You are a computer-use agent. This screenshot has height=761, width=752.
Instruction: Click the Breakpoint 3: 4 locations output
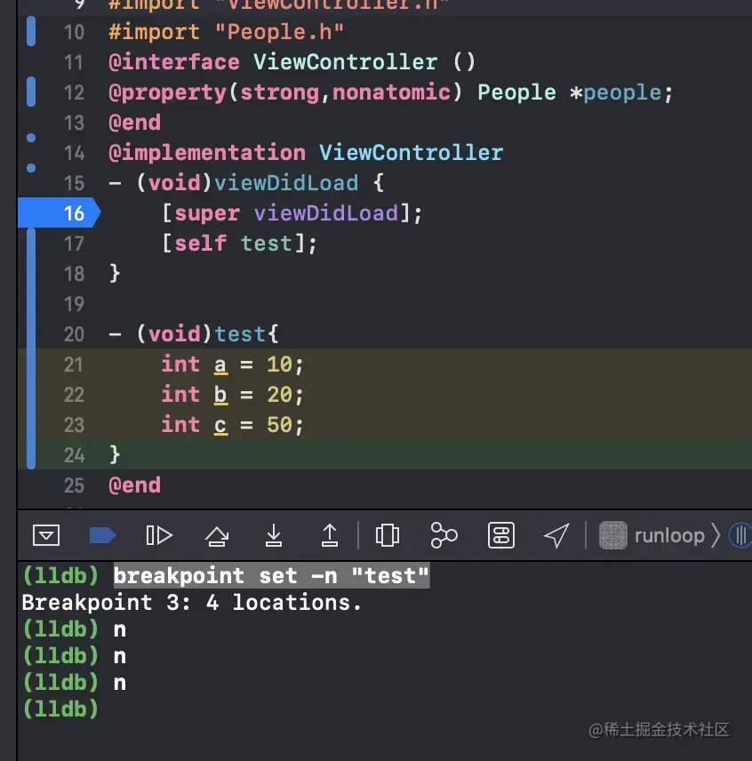192,602
